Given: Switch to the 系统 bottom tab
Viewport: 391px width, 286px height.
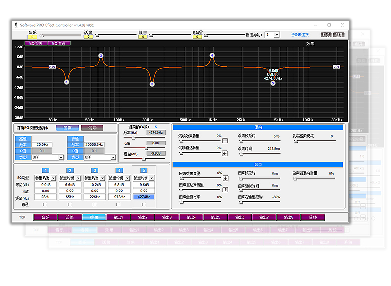Looking at the screenshot, I should tap(313, 217).
